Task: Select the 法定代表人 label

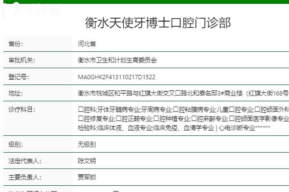Action: 25,161
